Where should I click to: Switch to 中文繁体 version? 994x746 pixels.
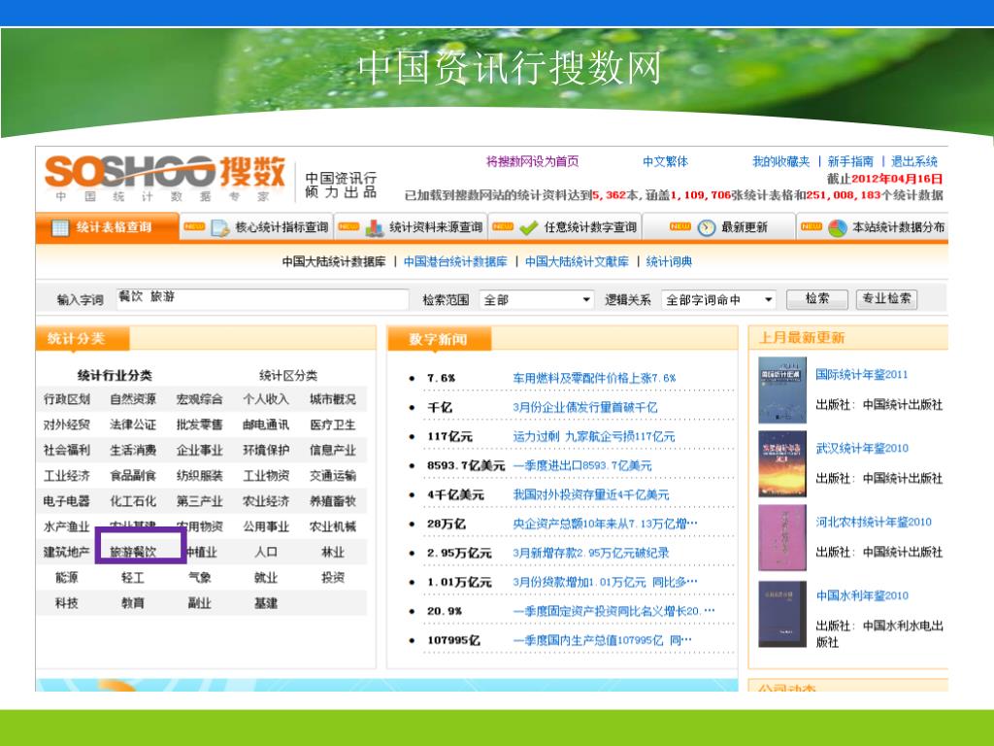pos(665,162)
